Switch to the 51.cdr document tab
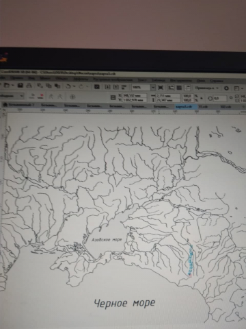This screenshot has width=246, height=329. pyautogui.click(x=203, y=107)
